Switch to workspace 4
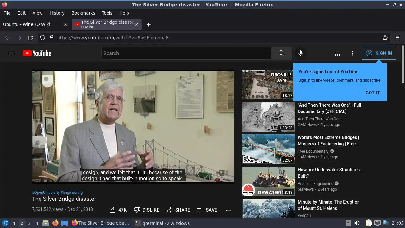Image resolution: width=405 pixels, height=228 pixels. 37,223
